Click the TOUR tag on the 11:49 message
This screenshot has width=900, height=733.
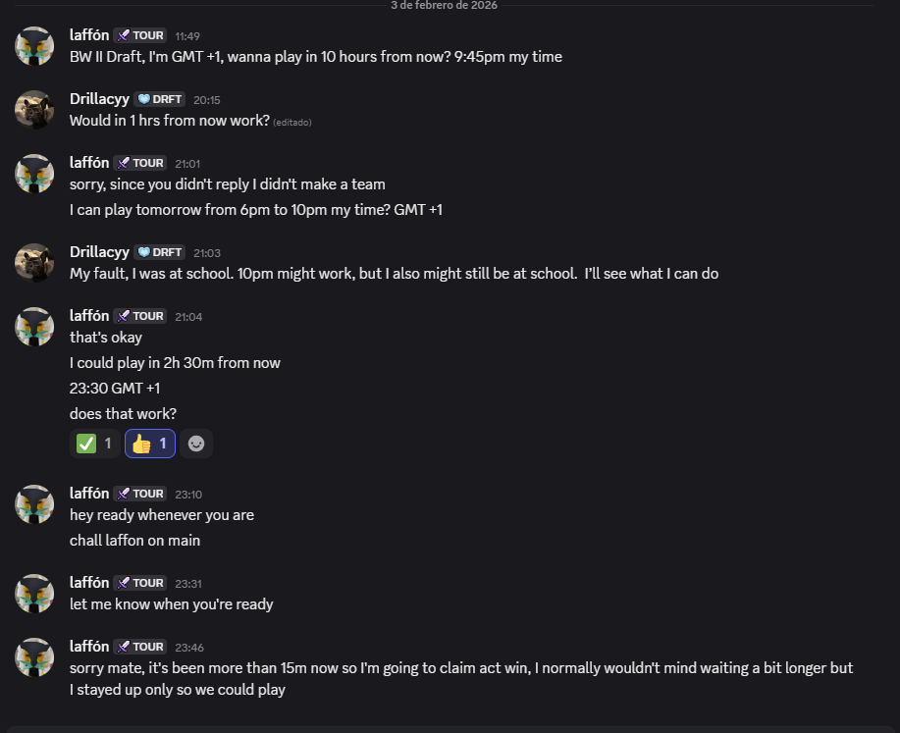(x=139, y=35)
